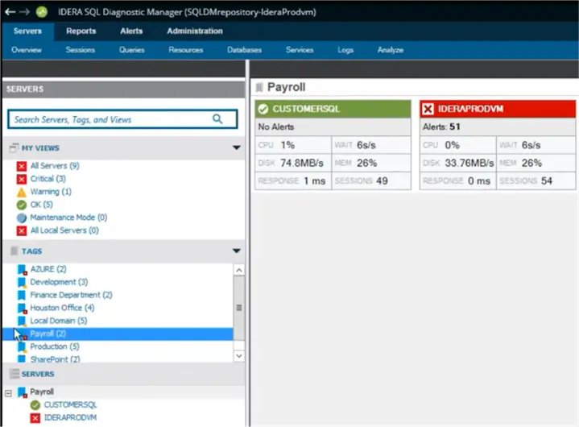Screen dimensions: 579x427
Task: Select the OK (5) view
Action: [41, 205]
